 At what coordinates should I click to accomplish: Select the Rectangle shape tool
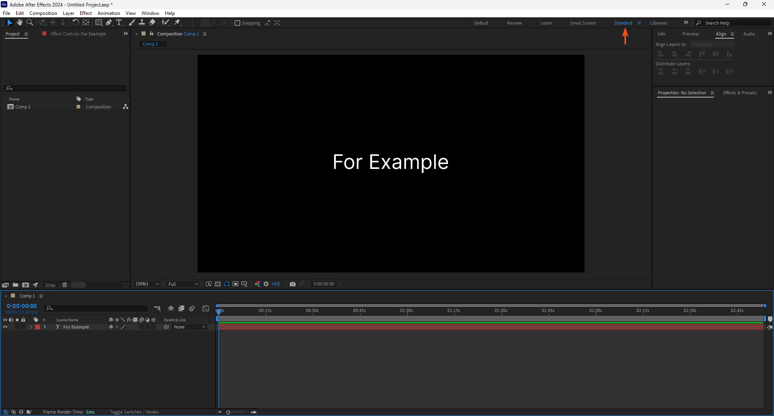click(98, 23)
